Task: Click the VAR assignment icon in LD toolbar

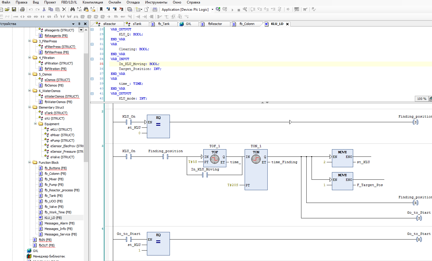Action: [x=16, y=17]
